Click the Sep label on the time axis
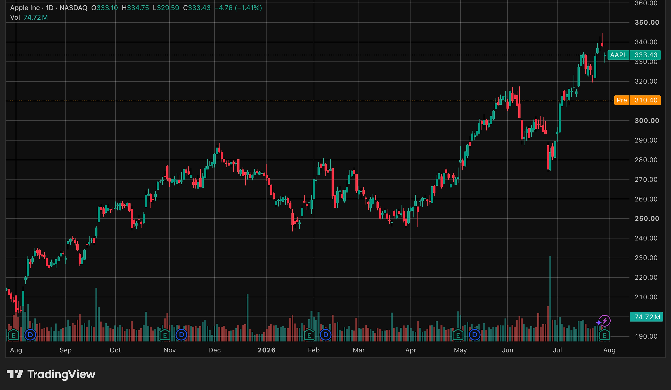The height and width of the screenshot is (390, 671). [66, 350]
